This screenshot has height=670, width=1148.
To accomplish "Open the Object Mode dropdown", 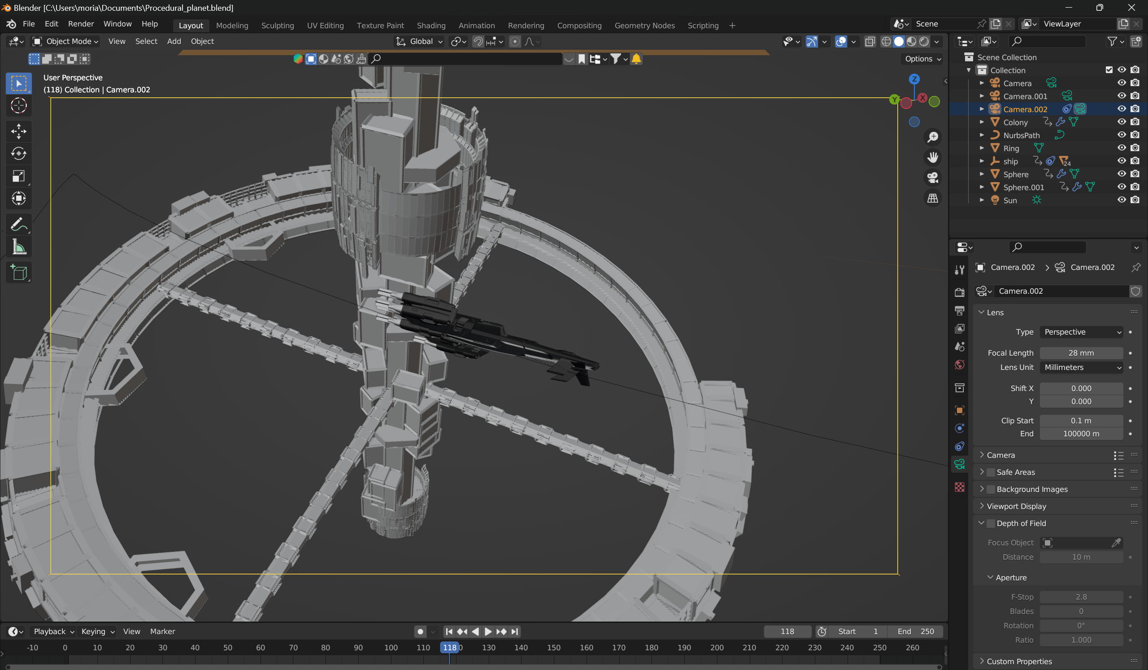I will coord(66,41).
